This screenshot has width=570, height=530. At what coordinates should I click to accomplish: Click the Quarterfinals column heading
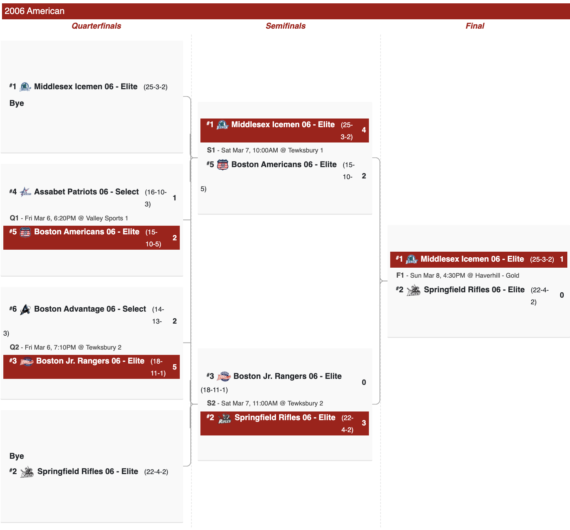tap(96, 26)
